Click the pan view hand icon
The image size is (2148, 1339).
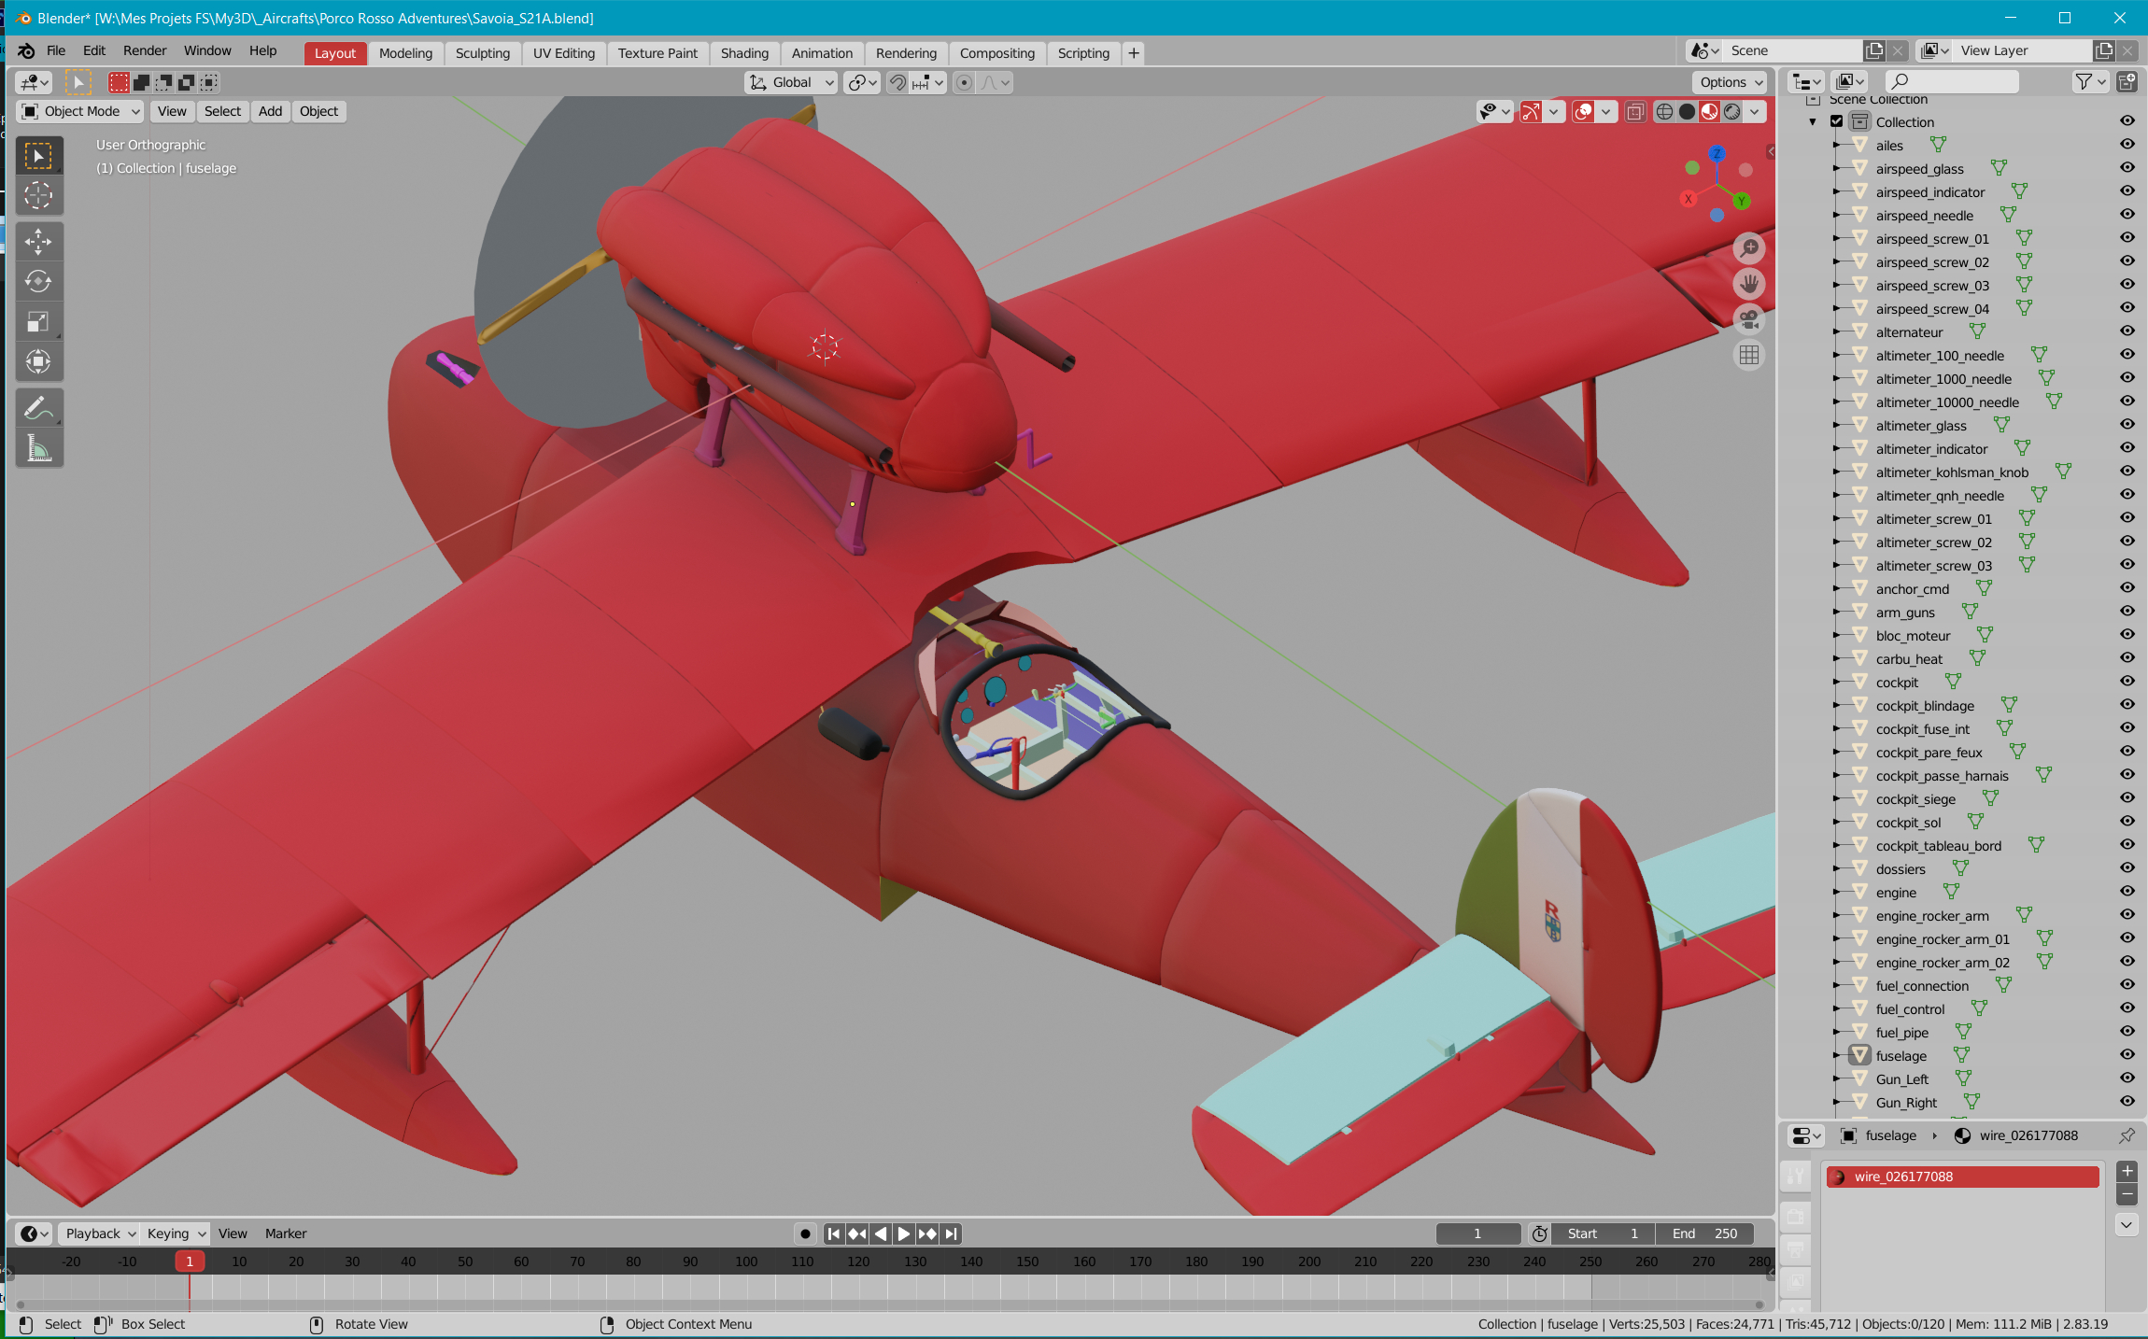(1748, 284)
